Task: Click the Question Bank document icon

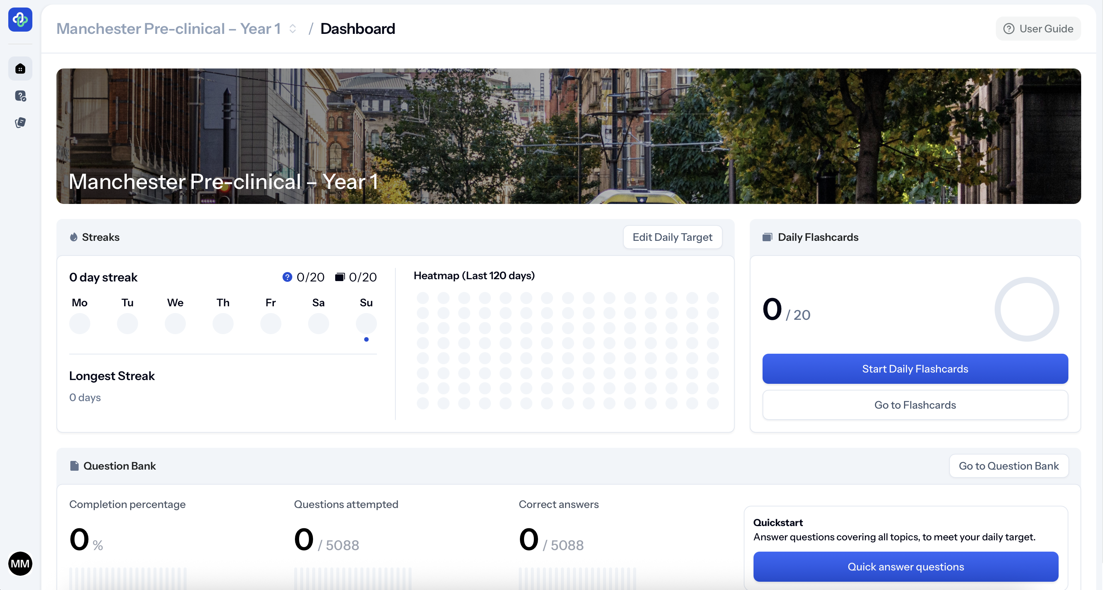Action: [74, 466]
